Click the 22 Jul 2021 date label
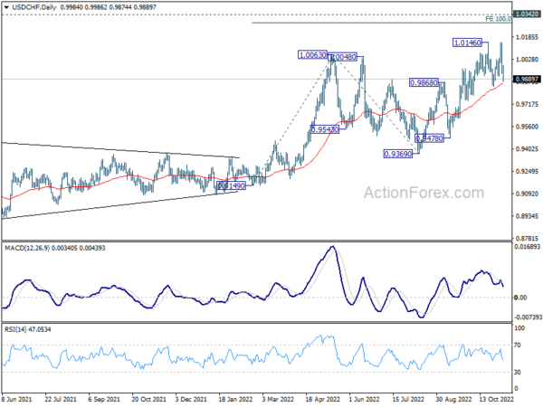Viewport: 543px width, 407px height. tap(61, 399)
